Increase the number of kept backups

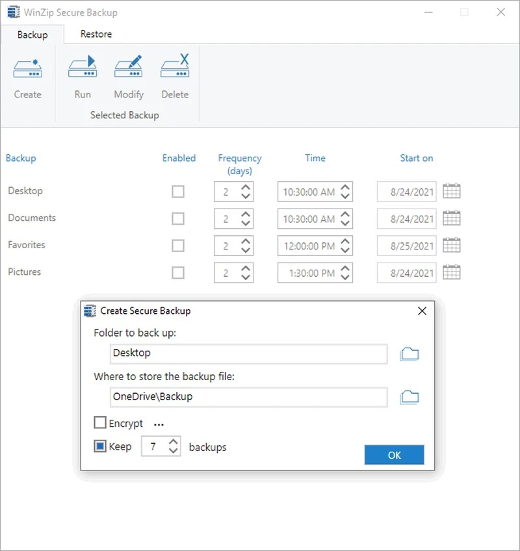173,442
